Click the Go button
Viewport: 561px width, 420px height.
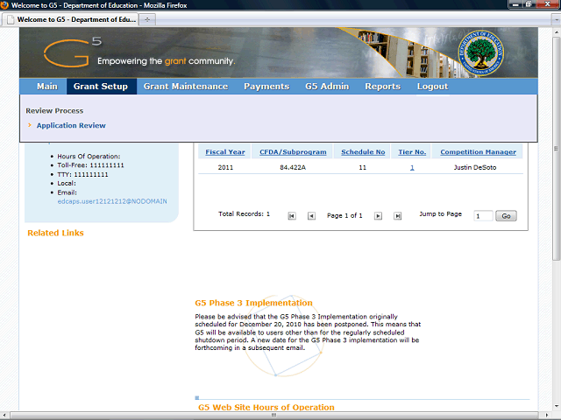click(506, 216)
